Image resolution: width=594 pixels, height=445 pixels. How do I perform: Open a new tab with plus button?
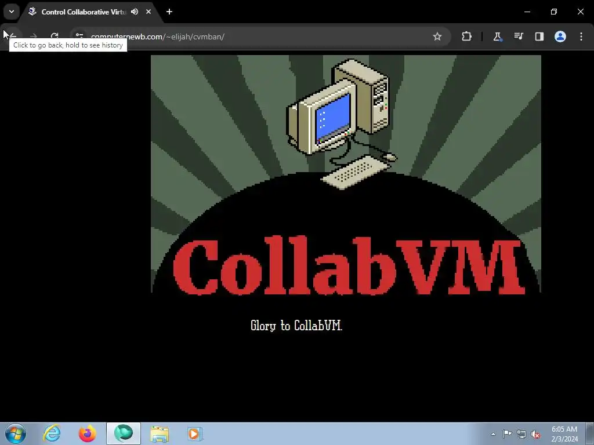pyautogui.click(x=169, y=12)
